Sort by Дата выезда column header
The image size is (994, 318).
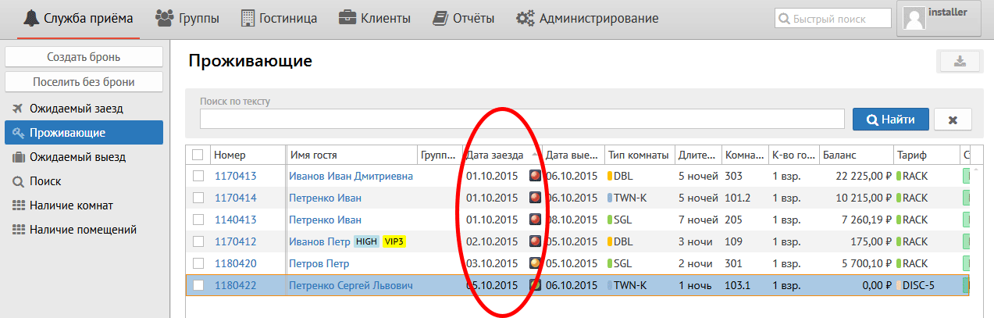coord(572,155)
